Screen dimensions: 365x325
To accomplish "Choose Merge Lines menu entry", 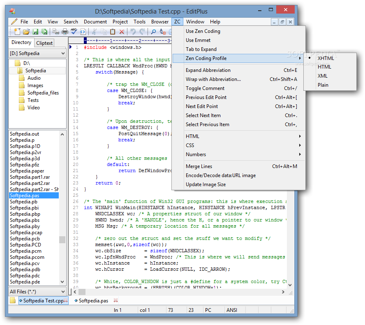I will pos(238,166).
